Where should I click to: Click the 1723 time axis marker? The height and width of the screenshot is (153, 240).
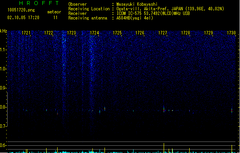pyautogui.click(x=71, y=33)
